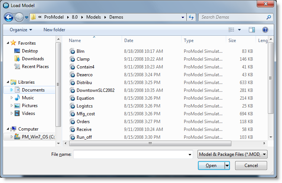Click the back navigation arrow
This screenshot has height=183, width=282.
pyautogui.click(x=9, y=17)
